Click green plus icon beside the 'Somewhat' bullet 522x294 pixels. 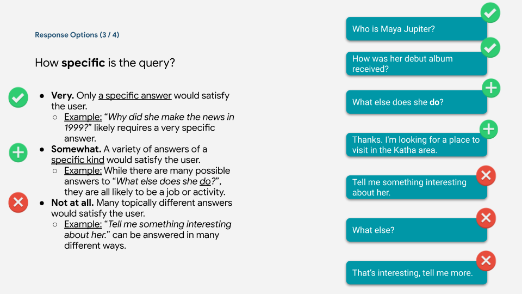coord(18,152)
